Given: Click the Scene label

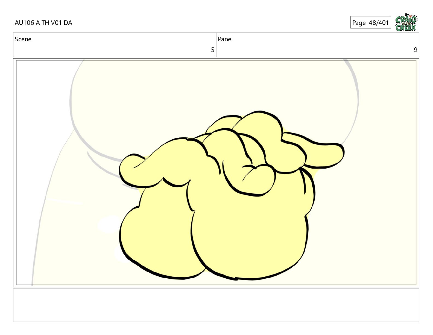Looking at the screenshot, I should click(23, 39).
